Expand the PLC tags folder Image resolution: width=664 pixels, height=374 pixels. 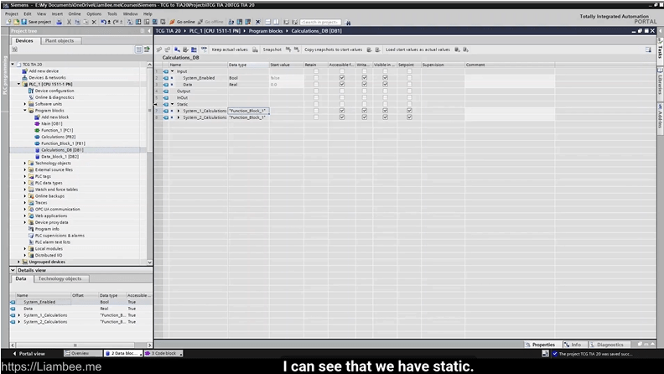25,176
